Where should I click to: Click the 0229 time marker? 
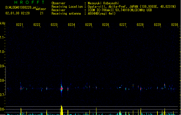(157, 25)
